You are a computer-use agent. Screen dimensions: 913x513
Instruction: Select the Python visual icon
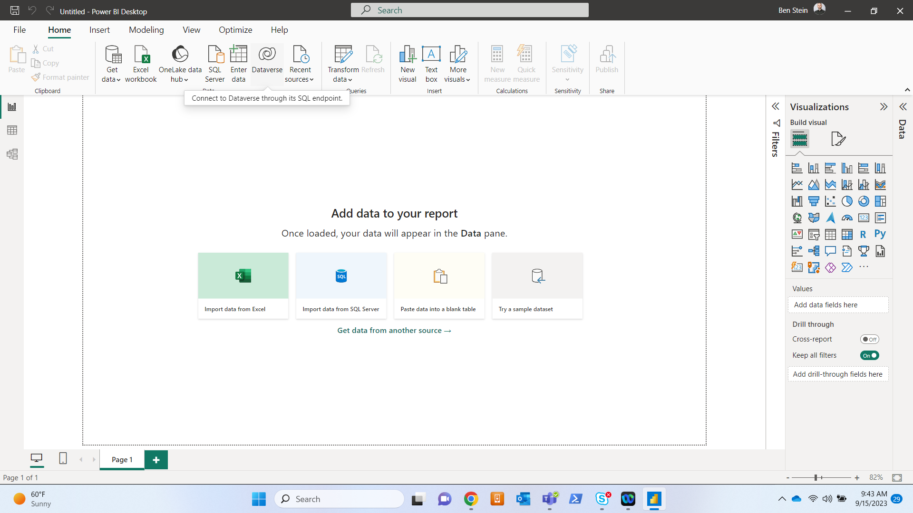pos(880,234)
